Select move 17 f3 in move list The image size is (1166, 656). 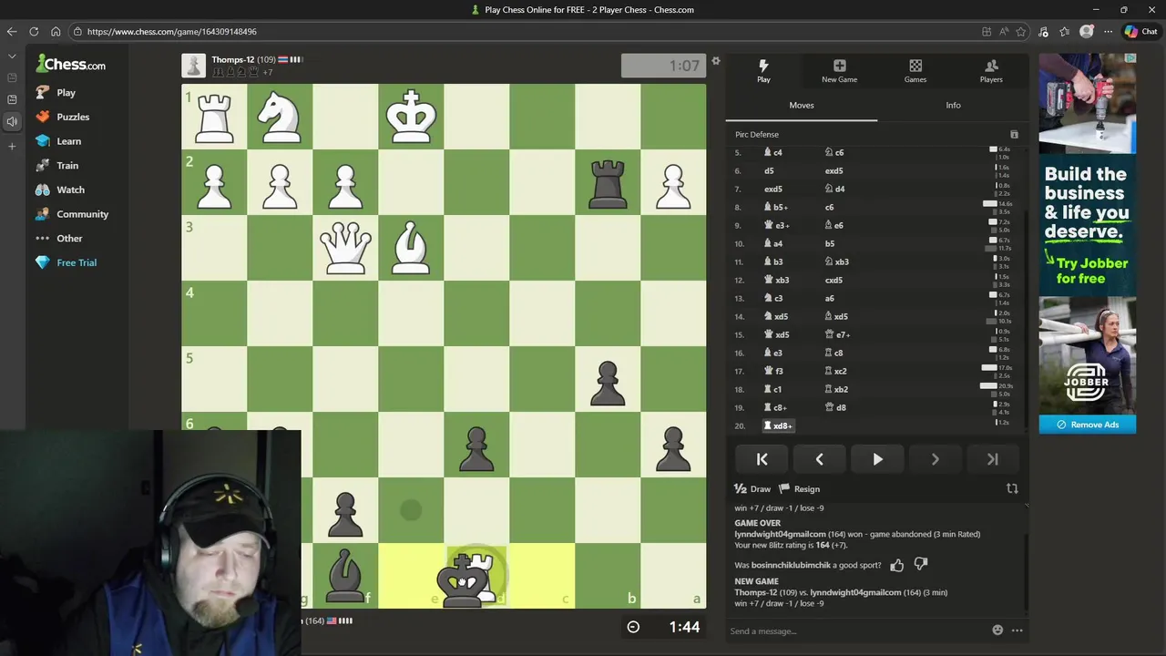point(773,371)
